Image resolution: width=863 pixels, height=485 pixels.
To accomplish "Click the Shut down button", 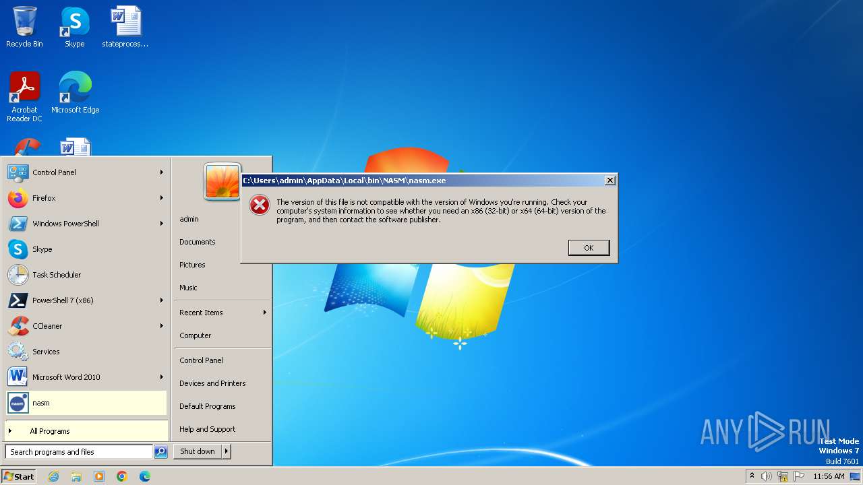I will 198,451.
